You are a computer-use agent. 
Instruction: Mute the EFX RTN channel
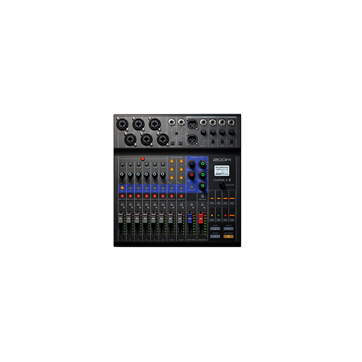pos(191,205)
